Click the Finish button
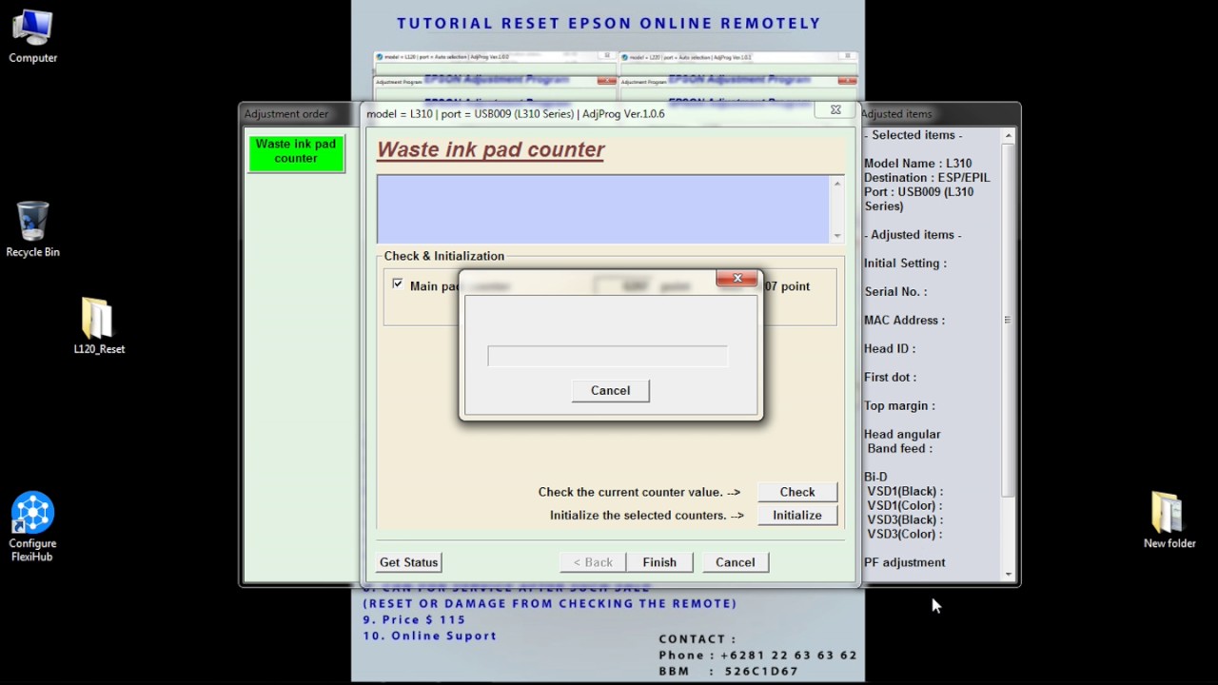The width and height of the screenshot is (1218, 685). point(659,562)
